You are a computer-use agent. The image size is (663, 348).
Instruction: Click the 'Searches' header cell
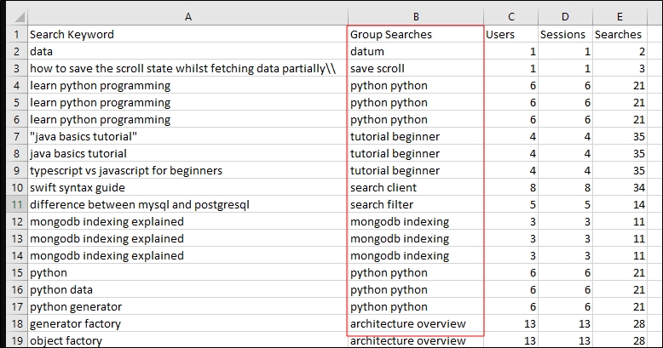[618, 35]
